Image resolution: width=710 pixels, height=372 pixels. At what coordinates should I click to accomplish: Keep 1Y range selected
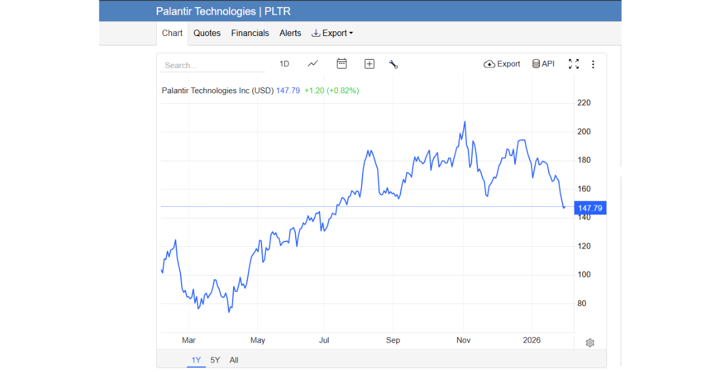click(x=196, y=360)
